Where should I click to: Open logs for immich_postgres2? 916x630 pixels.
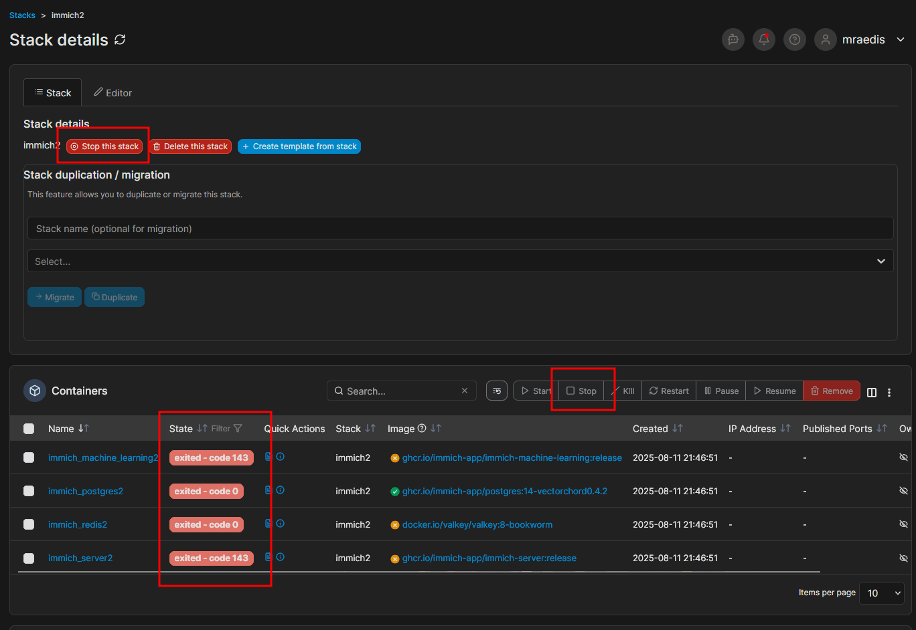click(269, 490)
